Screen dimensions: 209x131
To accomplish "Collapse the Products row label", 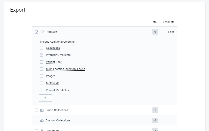I will (x=51, y=32).
